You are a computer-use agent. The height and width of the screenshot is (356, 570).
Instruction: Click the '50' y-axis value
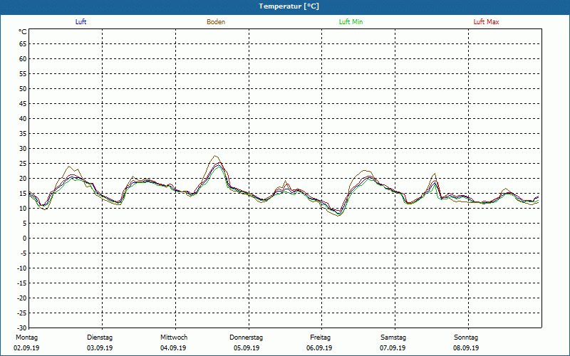(x=23, y=88)
